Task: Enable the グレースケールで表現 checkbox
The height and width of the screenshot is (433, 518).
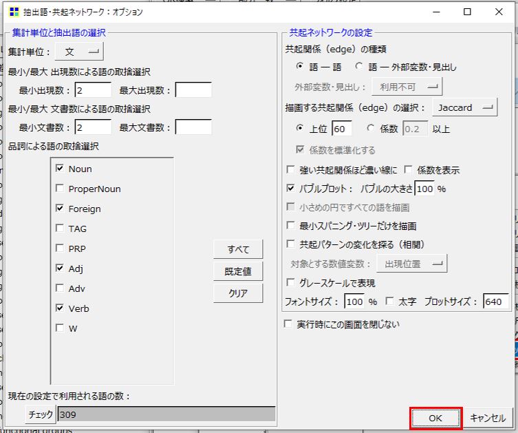Action: [x=290, y=283]
